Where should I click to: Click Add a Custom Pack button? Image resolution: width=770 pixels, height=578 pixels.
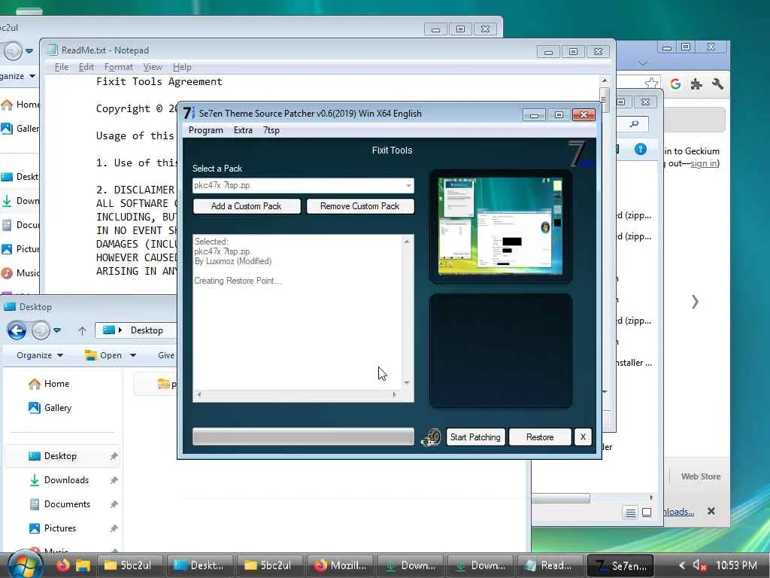pyautogui.click(x=247, y=206)
